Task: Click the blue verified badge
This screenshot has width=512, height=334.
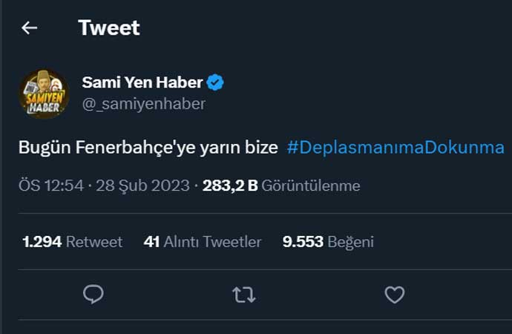Action: tap(215, 83)
